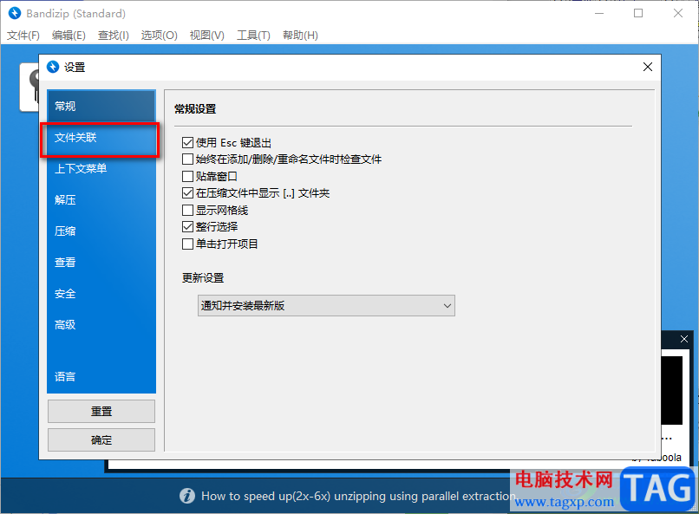Toggle 整行选择 checkbox
699x514 pixels.
pyautogui.click(x=187, y=227)
